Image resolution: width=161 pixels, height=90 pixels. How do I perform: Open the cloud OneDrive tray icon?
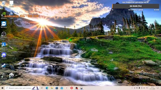click(137, 88)
